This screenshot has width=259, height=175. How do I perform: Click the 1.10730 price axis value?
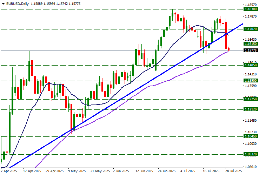click(x=251, y=132)
